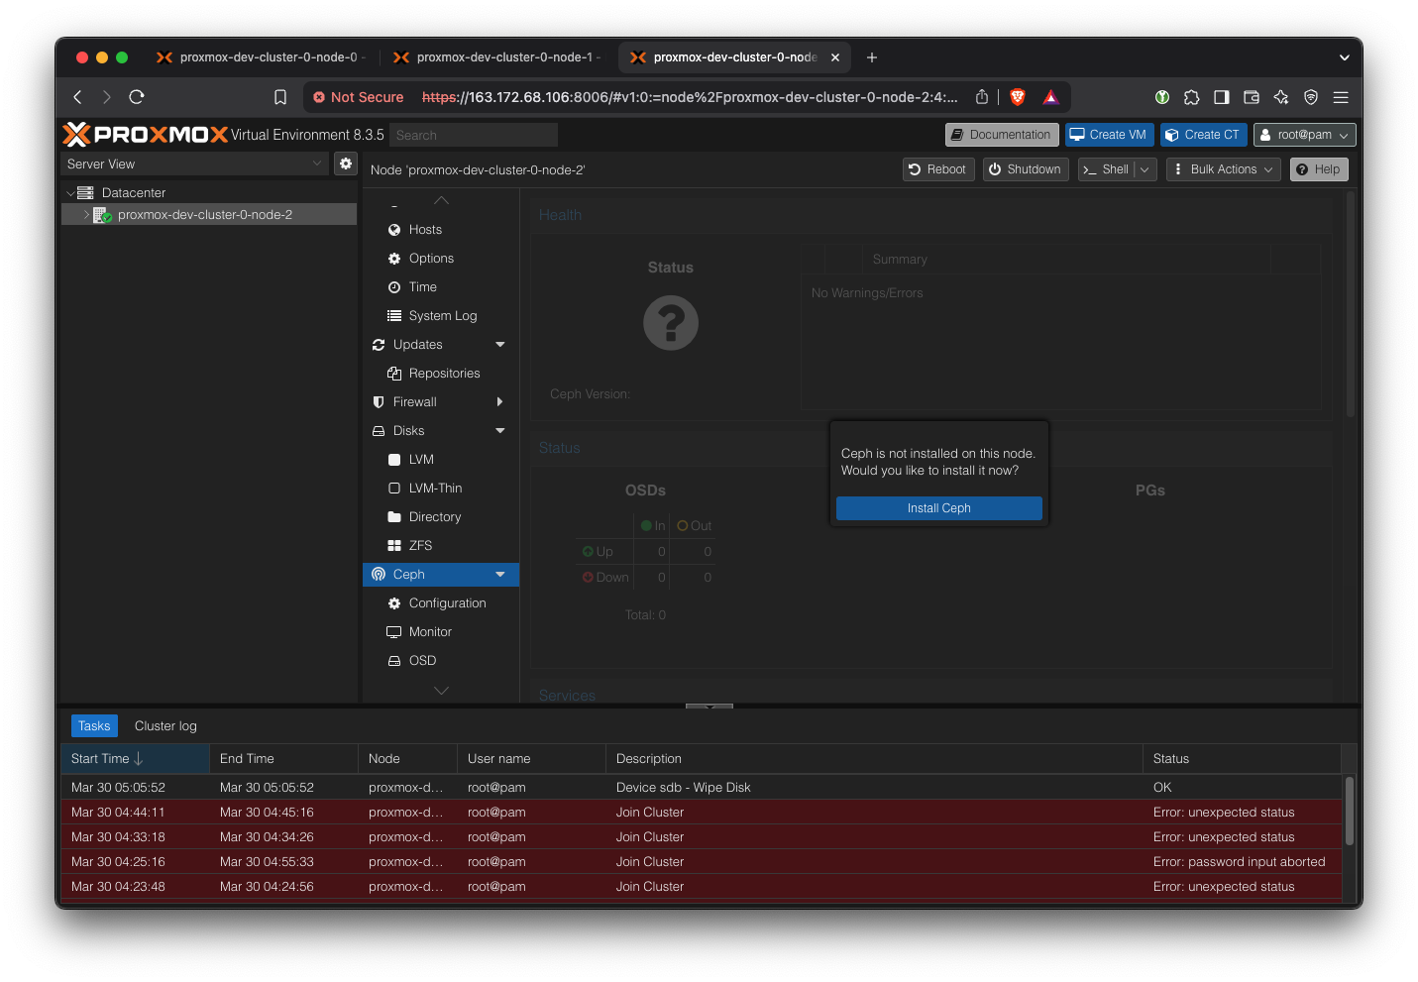The width and height of the screenshot is (1418, 982).
Task: Open the Server View gear settings
Action: pos(346,164)
